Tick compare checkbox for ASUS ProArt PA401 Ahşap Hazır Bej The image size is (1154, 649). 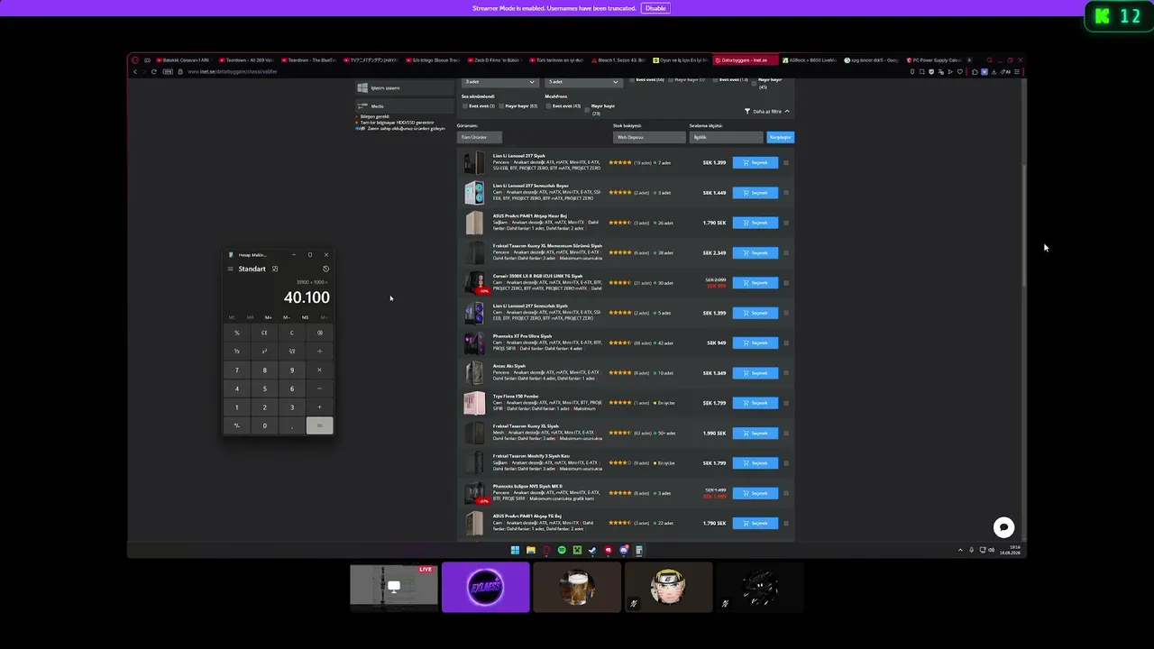[x=786, y=223]
